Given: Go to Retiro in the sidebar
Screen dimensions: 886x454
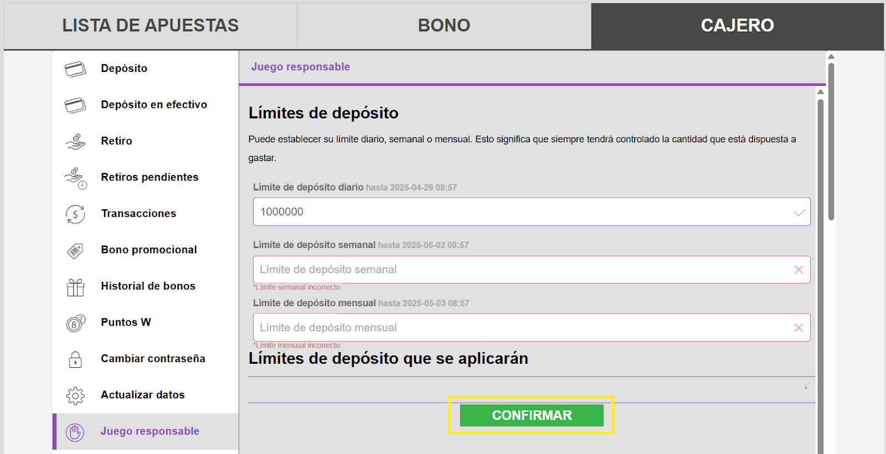Looking at the screenshot, I should coord(146,141).
